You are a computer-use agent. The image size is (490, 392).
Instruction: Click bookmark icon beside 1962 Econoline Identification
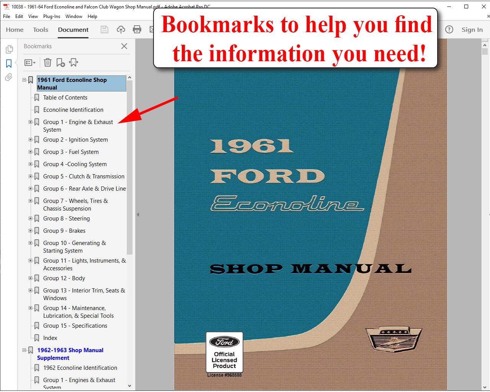click(x=37, y=368)
